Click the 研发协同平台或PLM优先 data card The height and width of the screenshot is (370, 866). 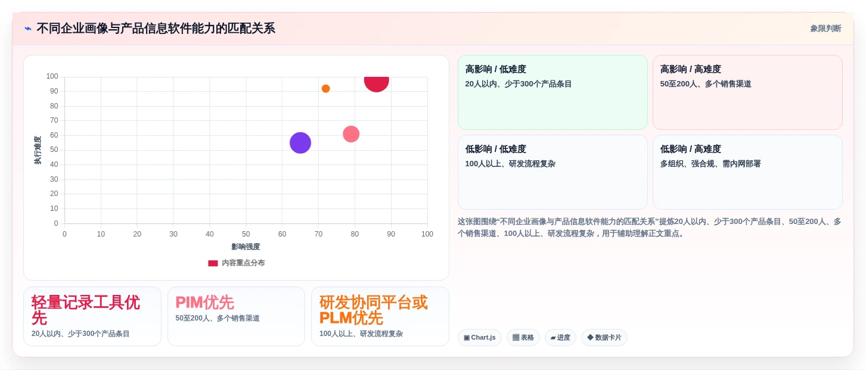tap(380, 316)
